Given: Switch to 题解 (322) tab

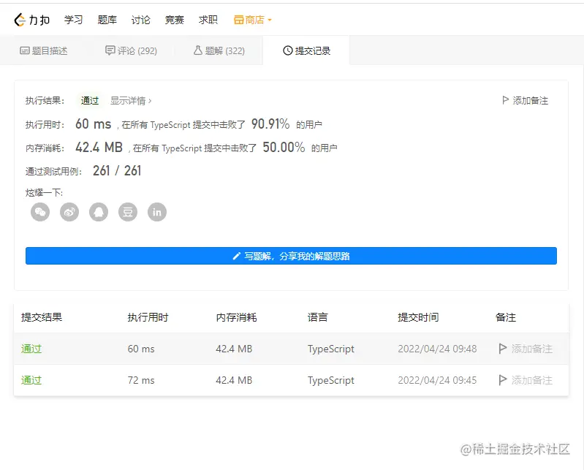Looking at the screenshot, I should (219, 50).
